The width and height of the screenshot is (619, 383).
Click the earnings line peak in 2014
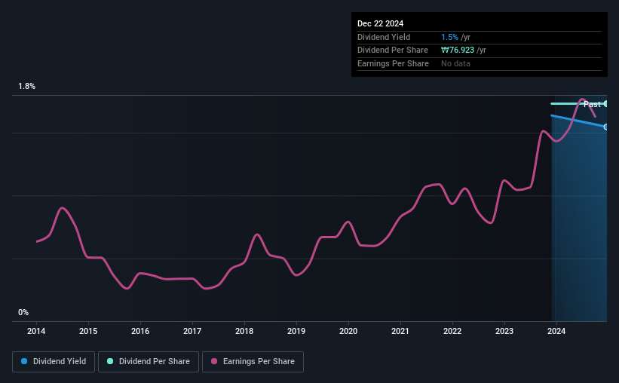tap(62, 207)
